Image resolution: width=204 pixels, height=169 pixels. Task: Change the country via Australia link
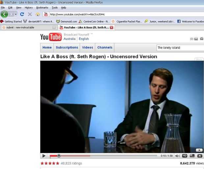click(x=69, y=39)
